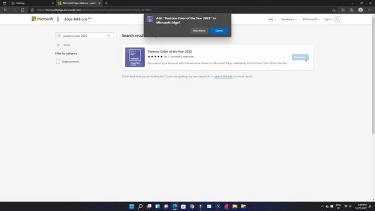Click the browser profile avatar

(360, 10)
